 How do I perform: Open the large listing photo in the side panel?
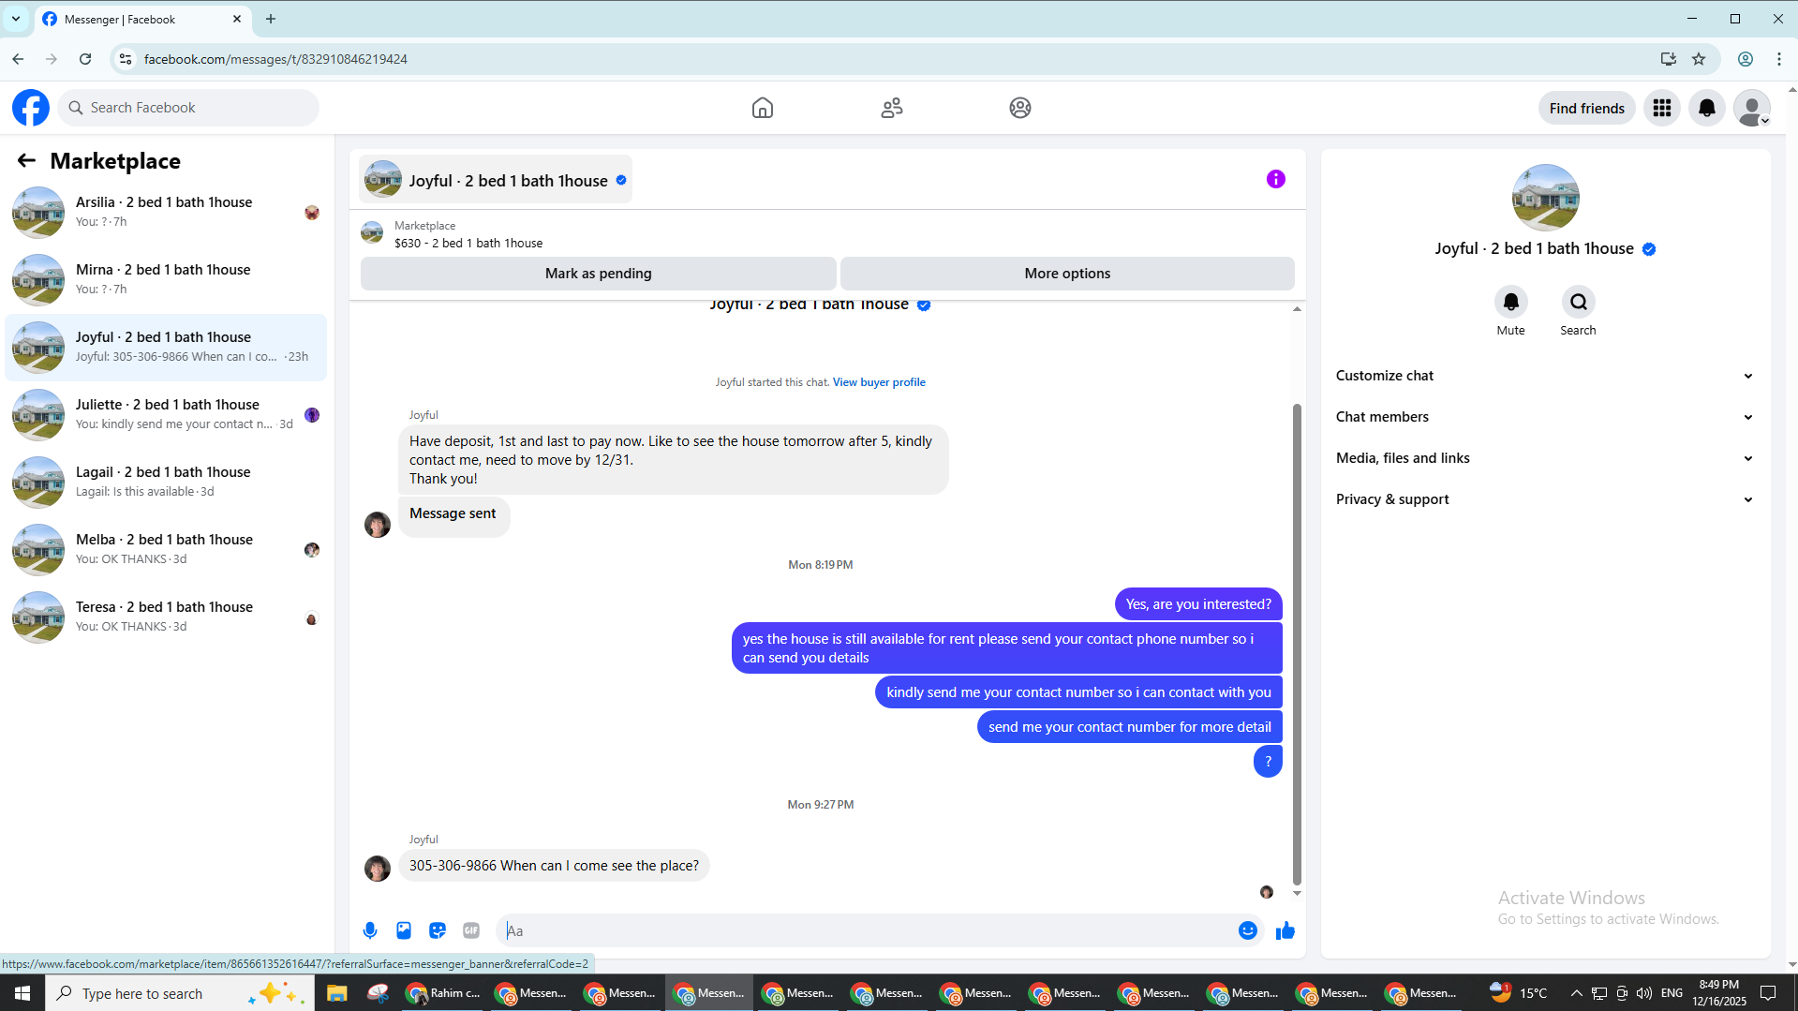coord(1545,198)
